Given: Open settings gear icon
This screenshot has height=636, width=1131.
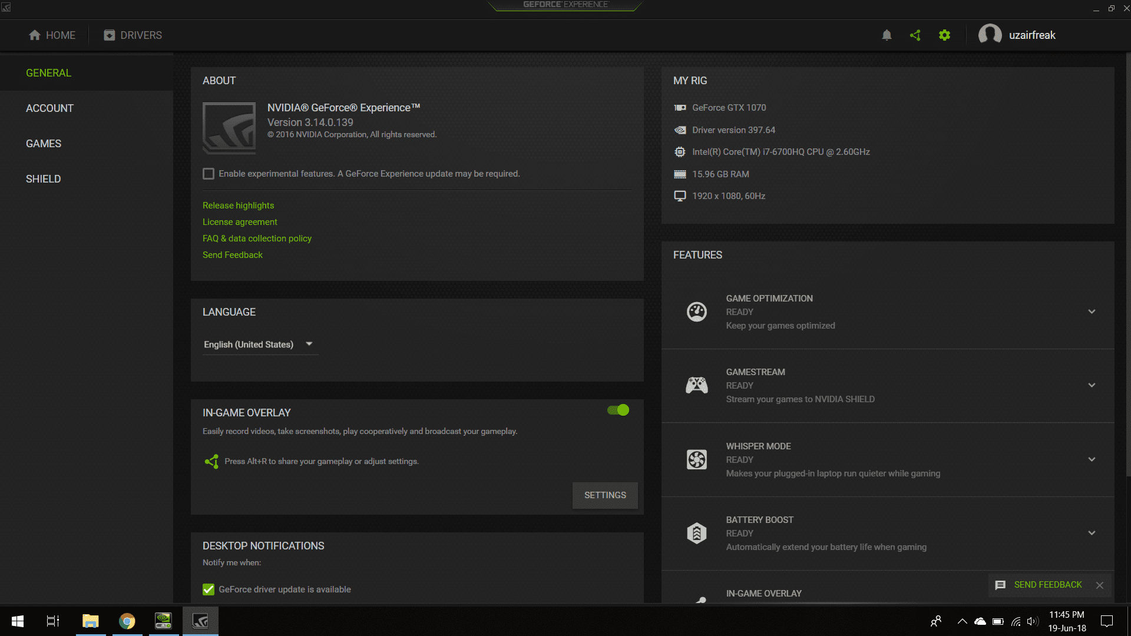Looking at the screenshot, I should pyautogui.click(x=944, y=35).
